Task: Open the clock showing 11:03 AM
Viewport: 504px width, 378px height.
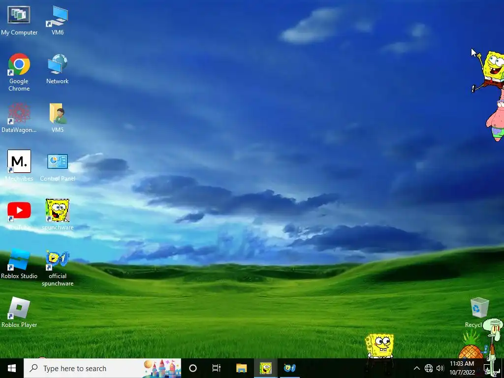Action: pos(462,368)
